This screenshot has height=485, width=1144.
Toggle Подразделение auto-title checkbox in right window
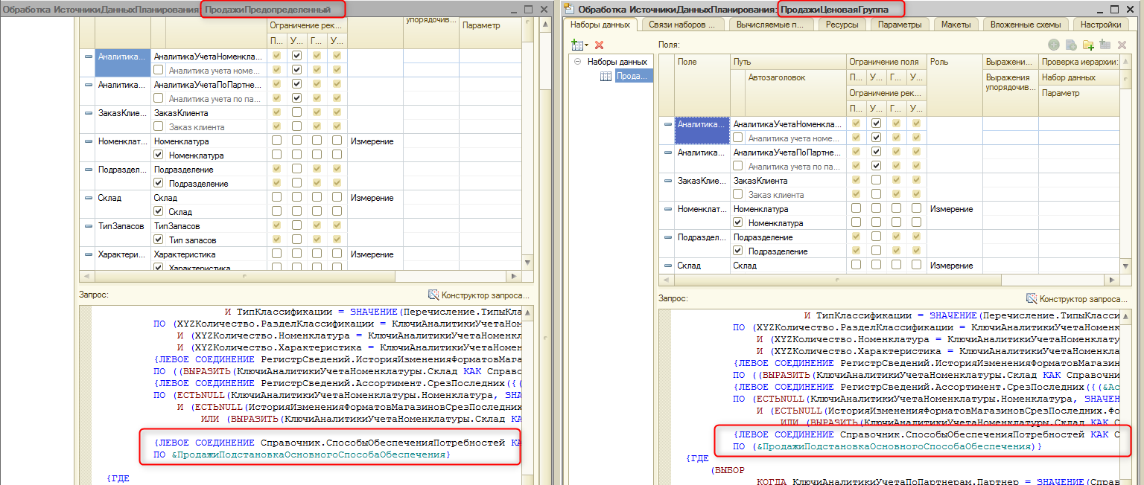coord(738,251)
